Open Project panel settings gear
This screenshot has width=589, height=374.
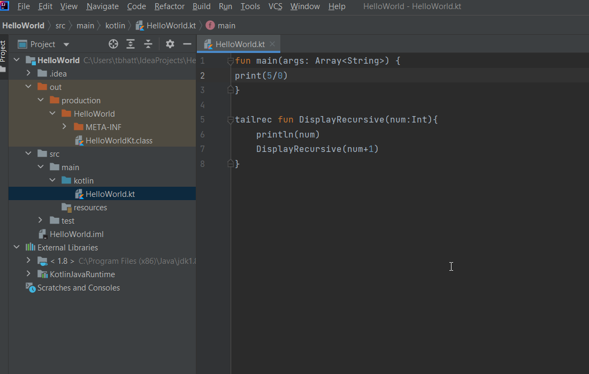pyautogui.click(x=170, y=44)
